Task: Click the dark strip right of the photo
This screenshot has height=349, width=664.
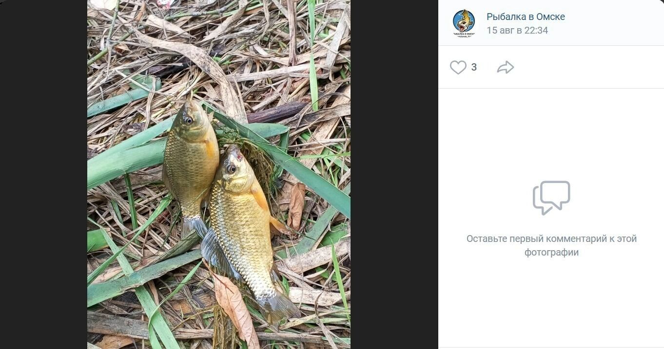Action: (394, 174)
